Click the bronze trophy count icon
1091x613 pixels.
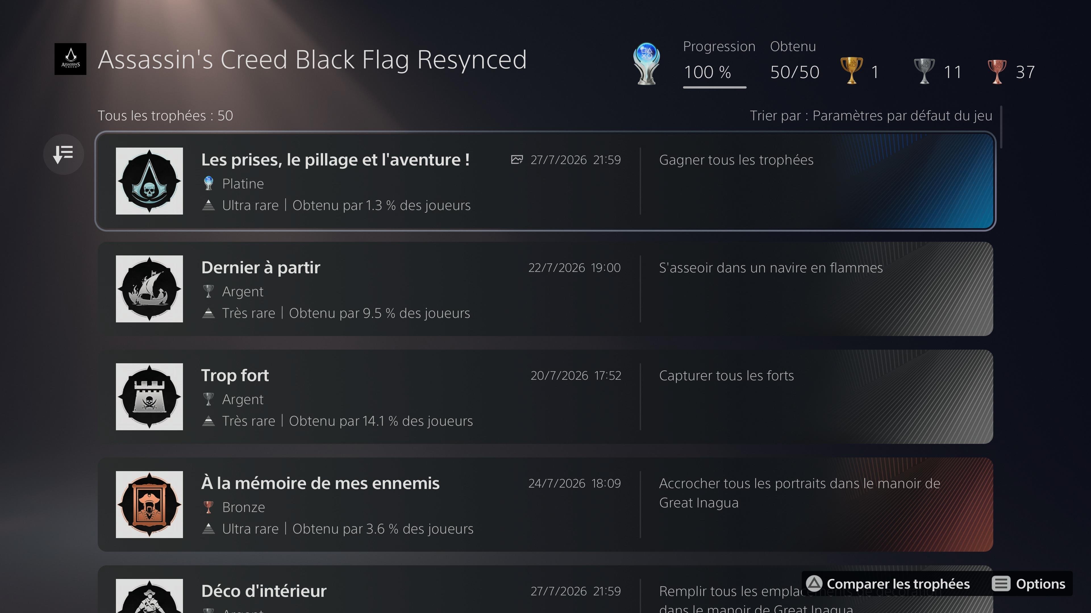click(x=997, y=71)
